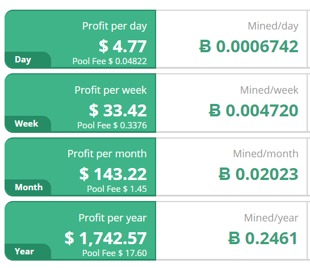The image size is (310, 268).
Task: Click the $ 1,742.57 yearly profit value
Action: point(106,238)
